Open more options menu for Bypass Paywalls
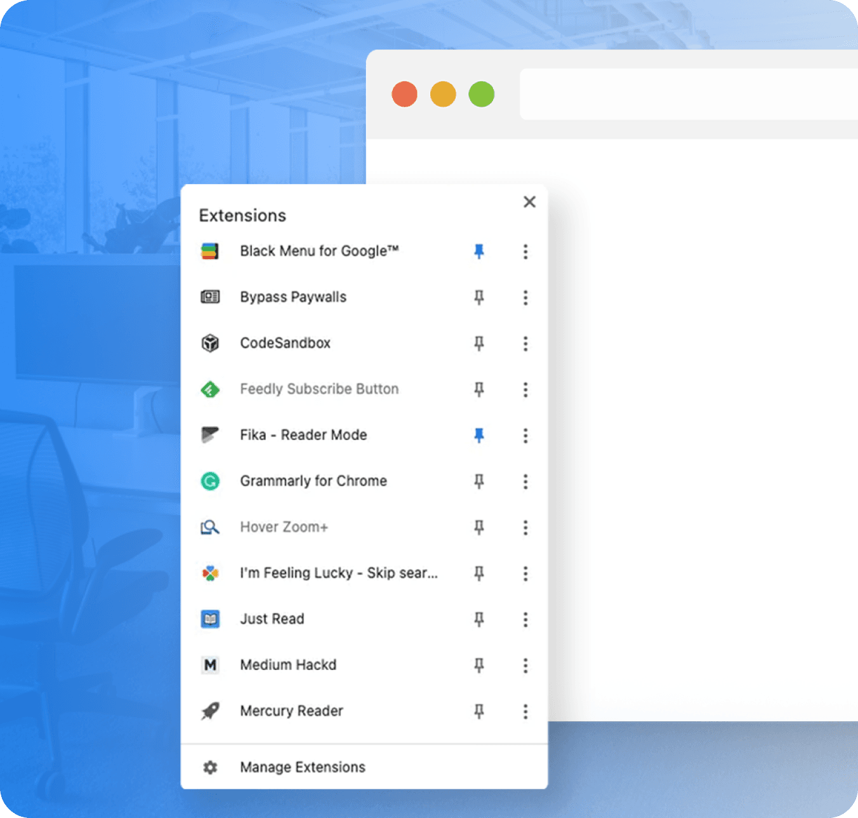Viewport: 858px width, 818px height. click(525, 297)
